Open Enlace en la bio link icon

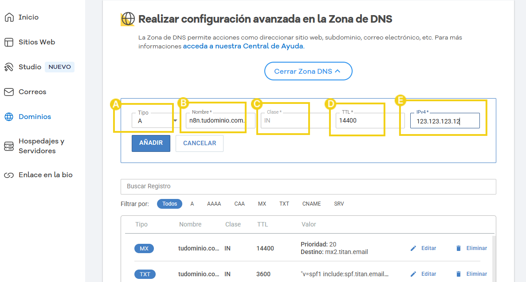pyautogui.click(x=9, y=175)
